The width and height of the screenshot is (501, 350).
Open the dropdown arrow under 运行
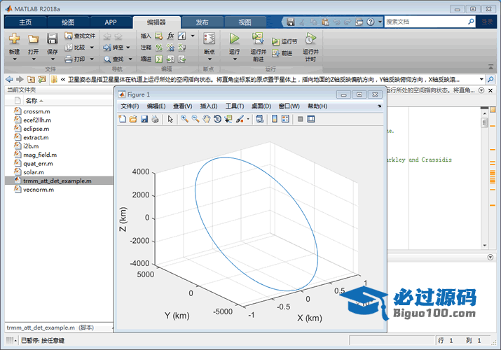[235, 59]
